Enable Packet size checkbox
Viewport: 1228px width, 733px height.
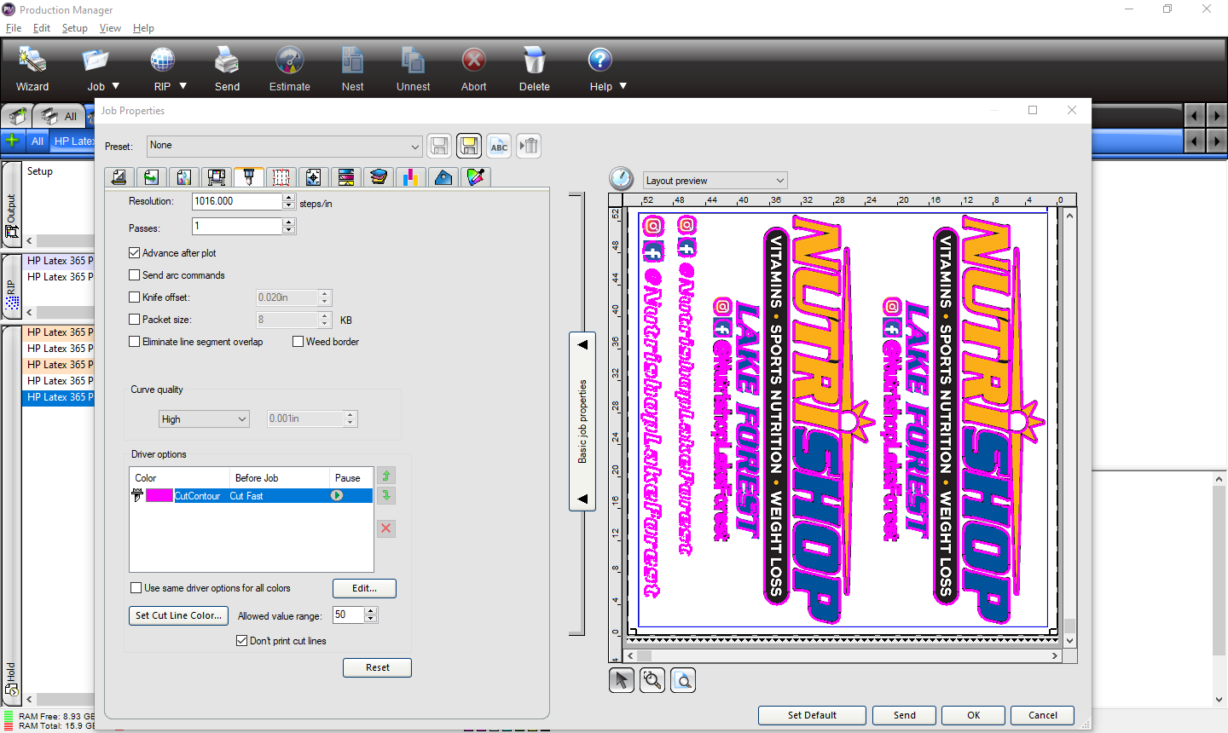coord(134,320)
